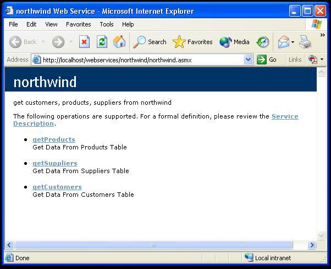331x269 pixels.
Task: Open the History clock icon
Action: coord(263,42)
